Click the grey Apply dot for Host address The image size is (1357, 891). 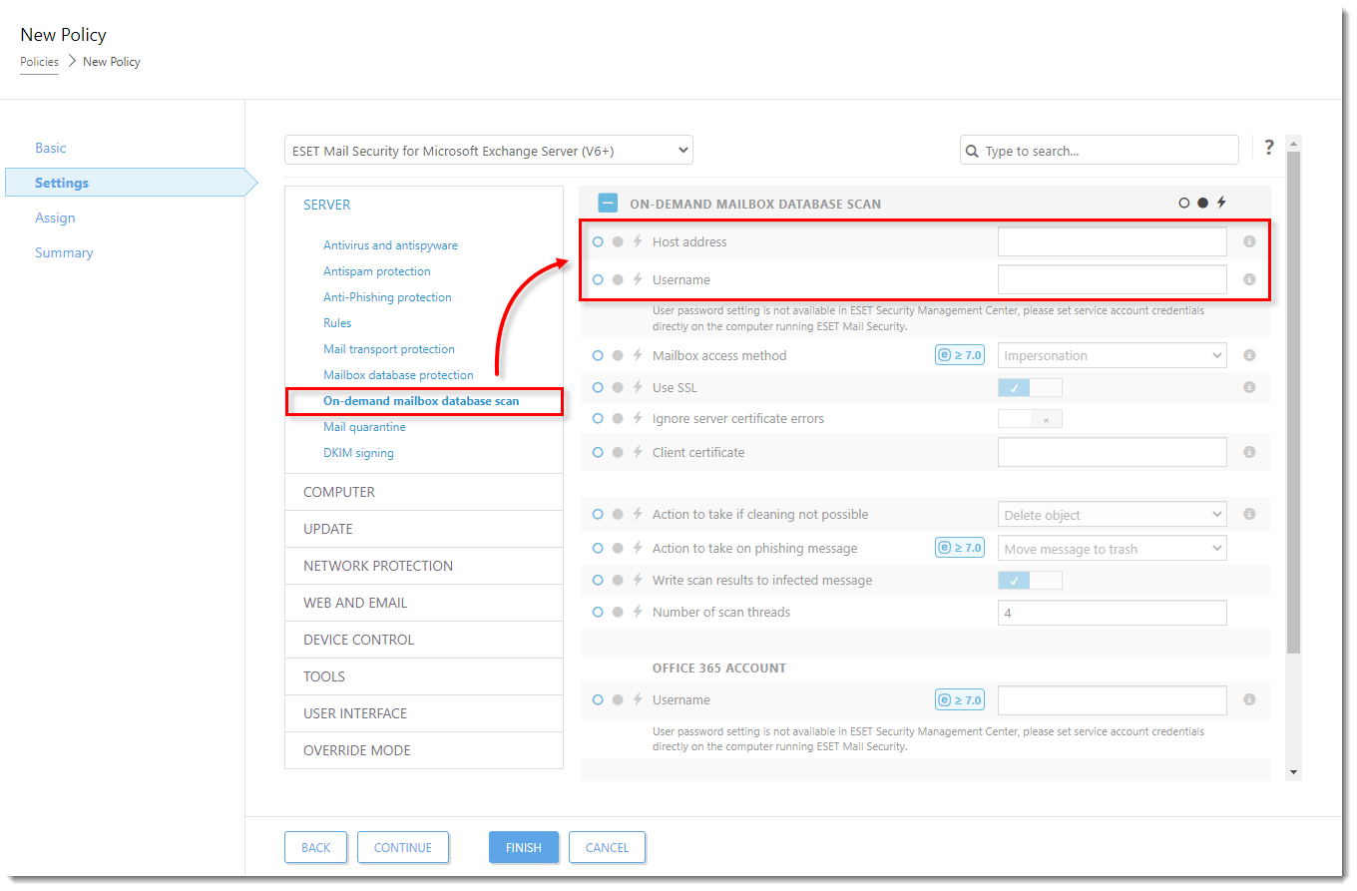[618, 241]
